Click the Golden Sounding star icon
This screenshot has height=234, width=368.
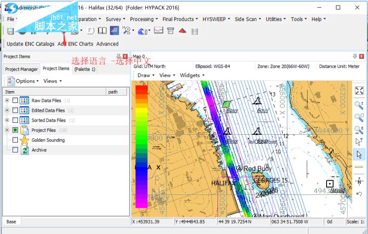point(24,140)
